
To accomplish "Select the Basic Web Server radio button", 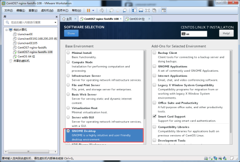I will click(x=68, y=94).
